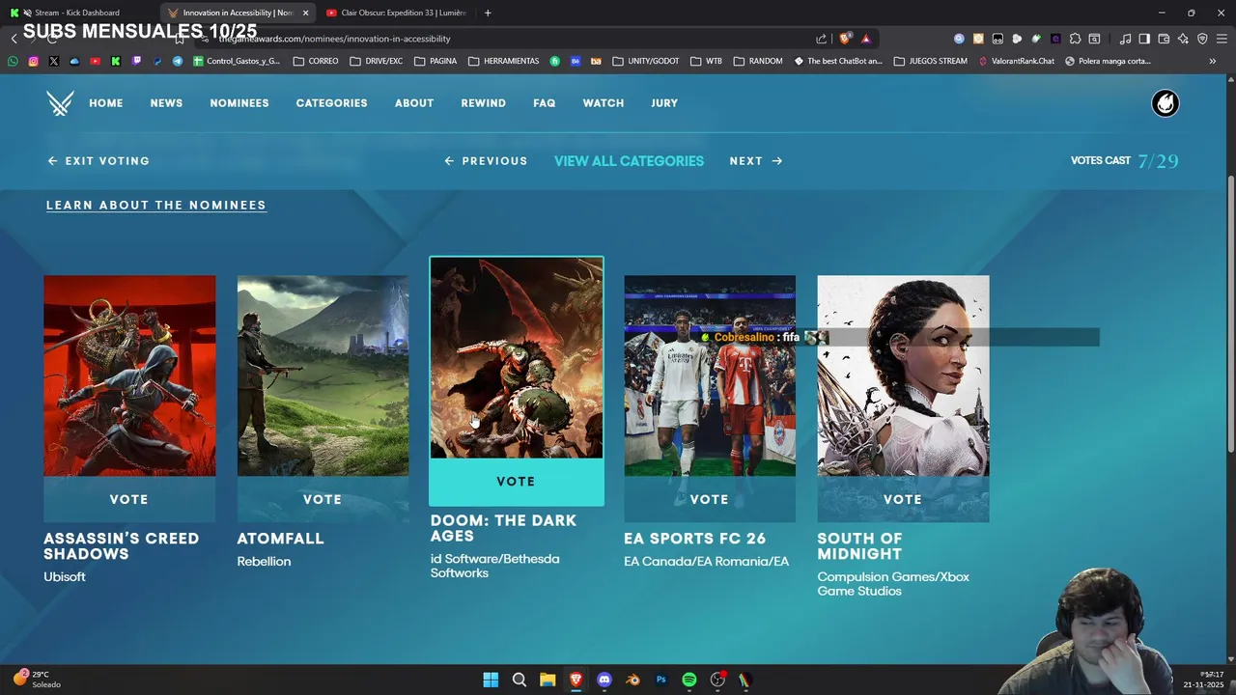1236x695 pixels.
Task: Open Blender from the taskbar
Action: click(632, 680)
